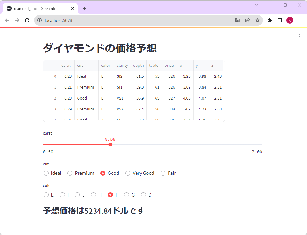Go back with the browser back arrow
Image resolution: width=307 pixels, height=235 pixels.
click(x=7, y=20)
